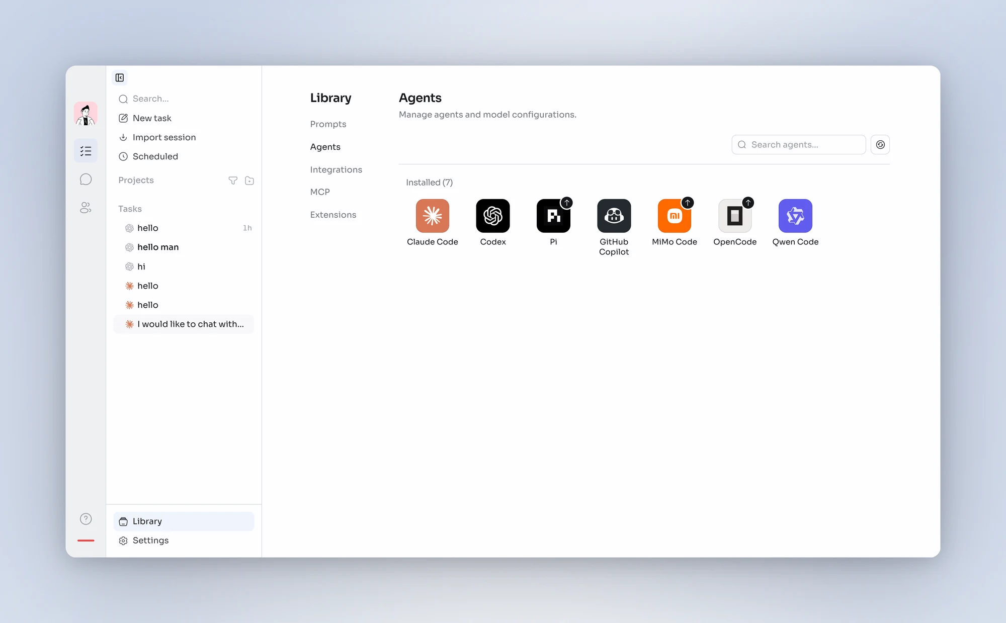The height and width of the screenshot is (623, 1006).
Task: Refresh the agents list
Action: [880, 145]
